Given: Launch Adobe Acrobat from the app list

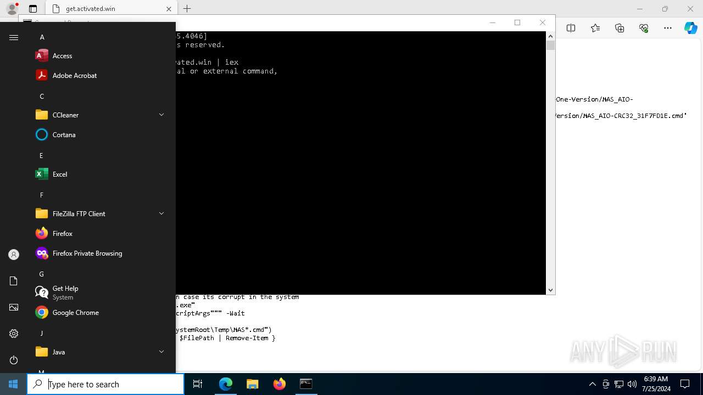Looking at the screenshot, I should tap(101, 76).
